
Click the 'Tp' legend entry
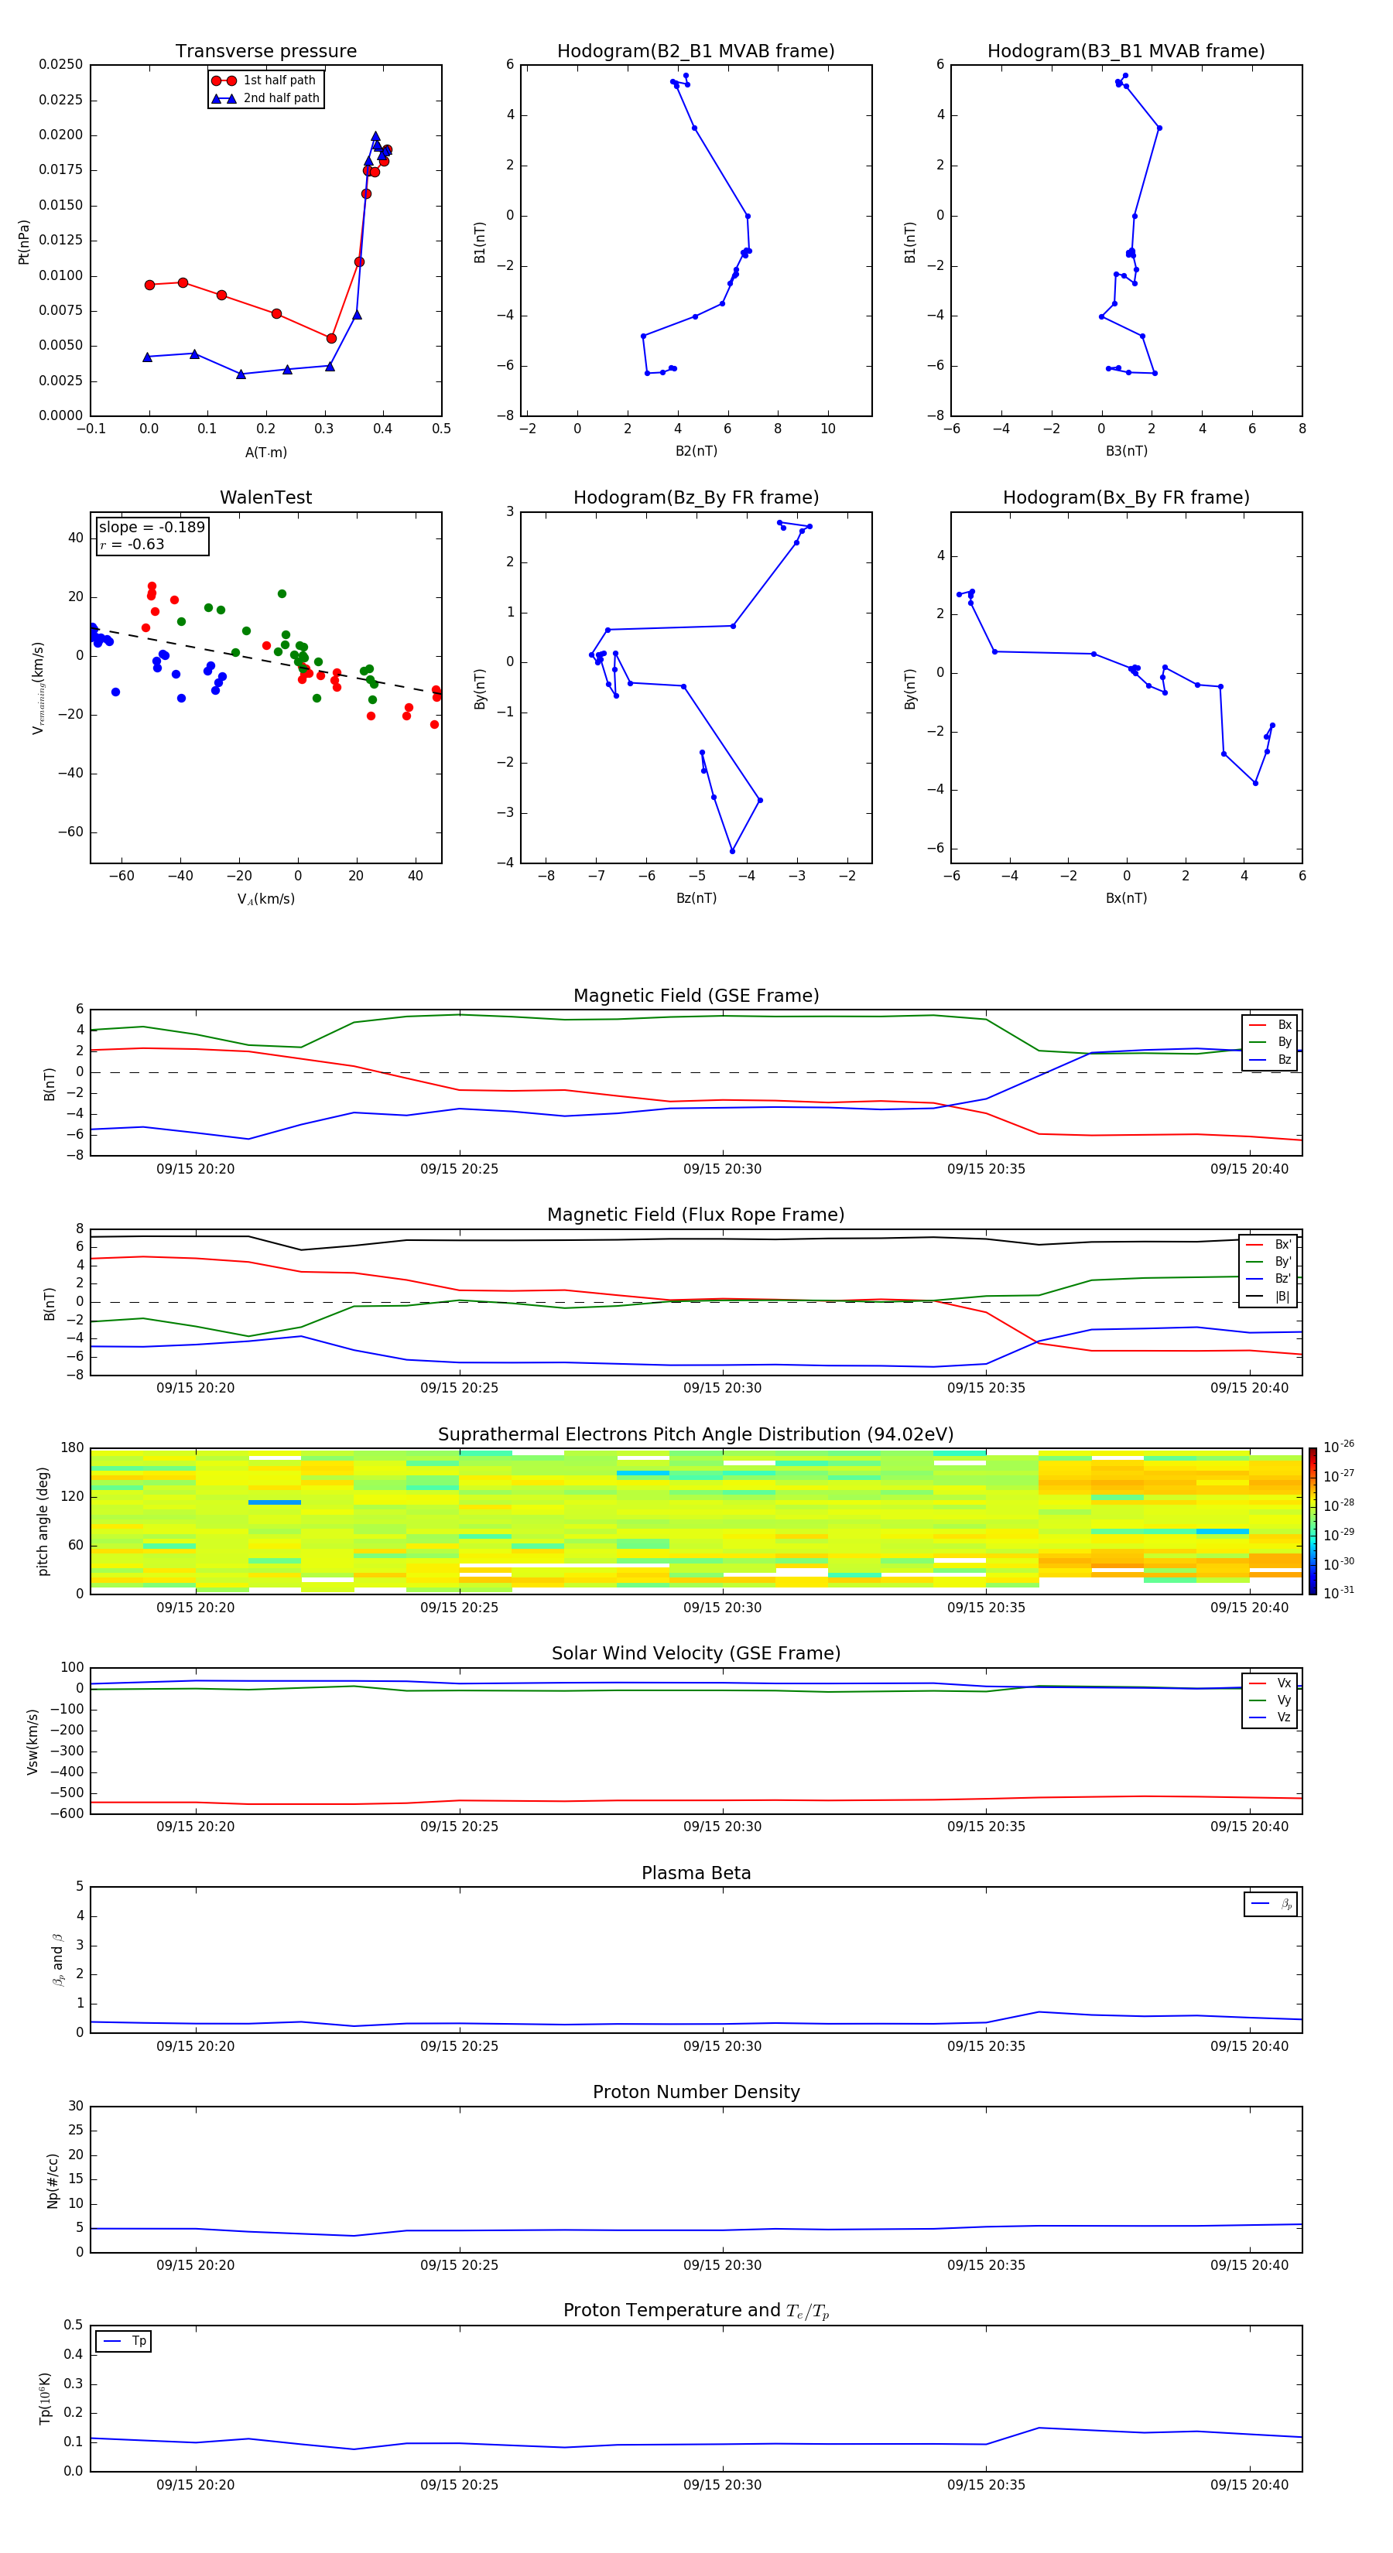coord(123,2341)
